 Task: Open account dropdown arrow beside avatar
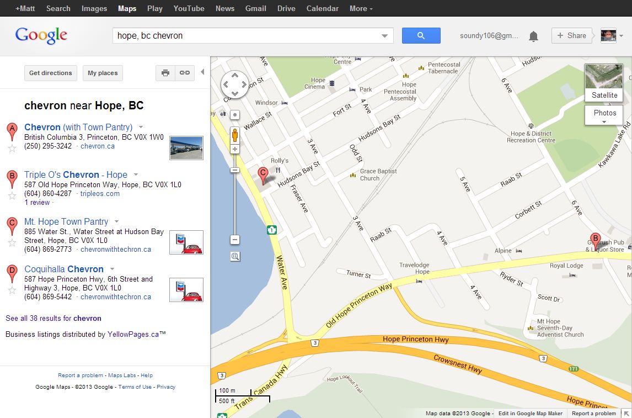[621, 36]
